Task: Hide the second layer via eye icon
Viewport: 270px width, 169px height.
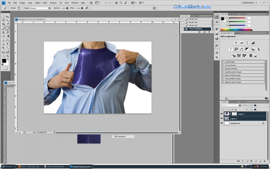Action: (222, 119)
